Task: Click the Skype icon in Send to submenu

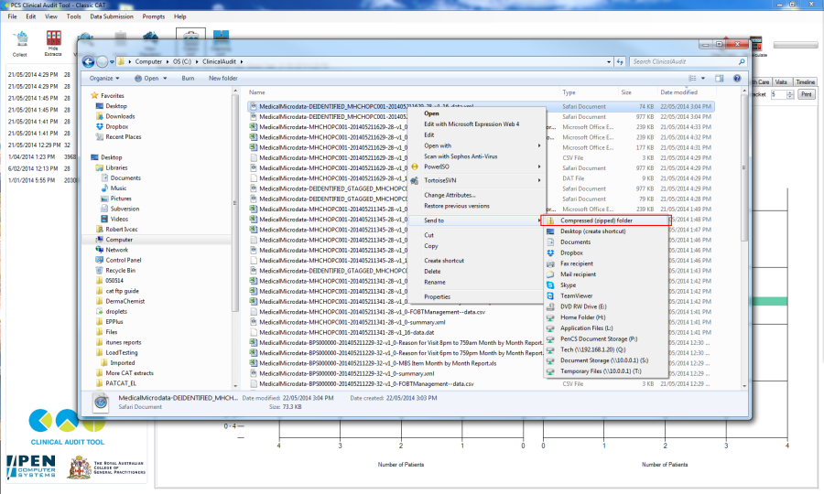Action: [x=550, y=285]
